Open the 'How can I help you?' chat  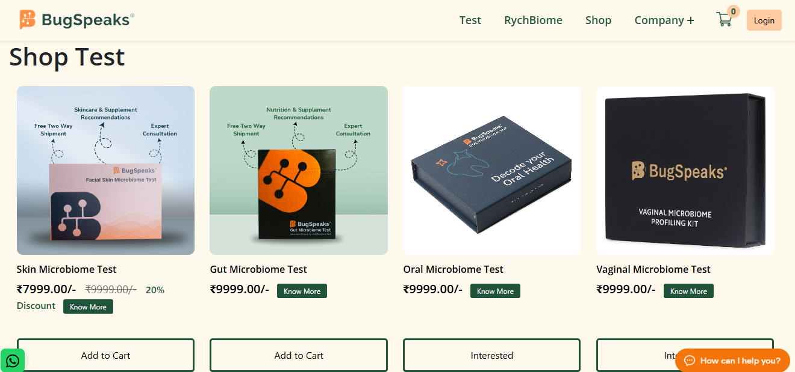[732, 361]
